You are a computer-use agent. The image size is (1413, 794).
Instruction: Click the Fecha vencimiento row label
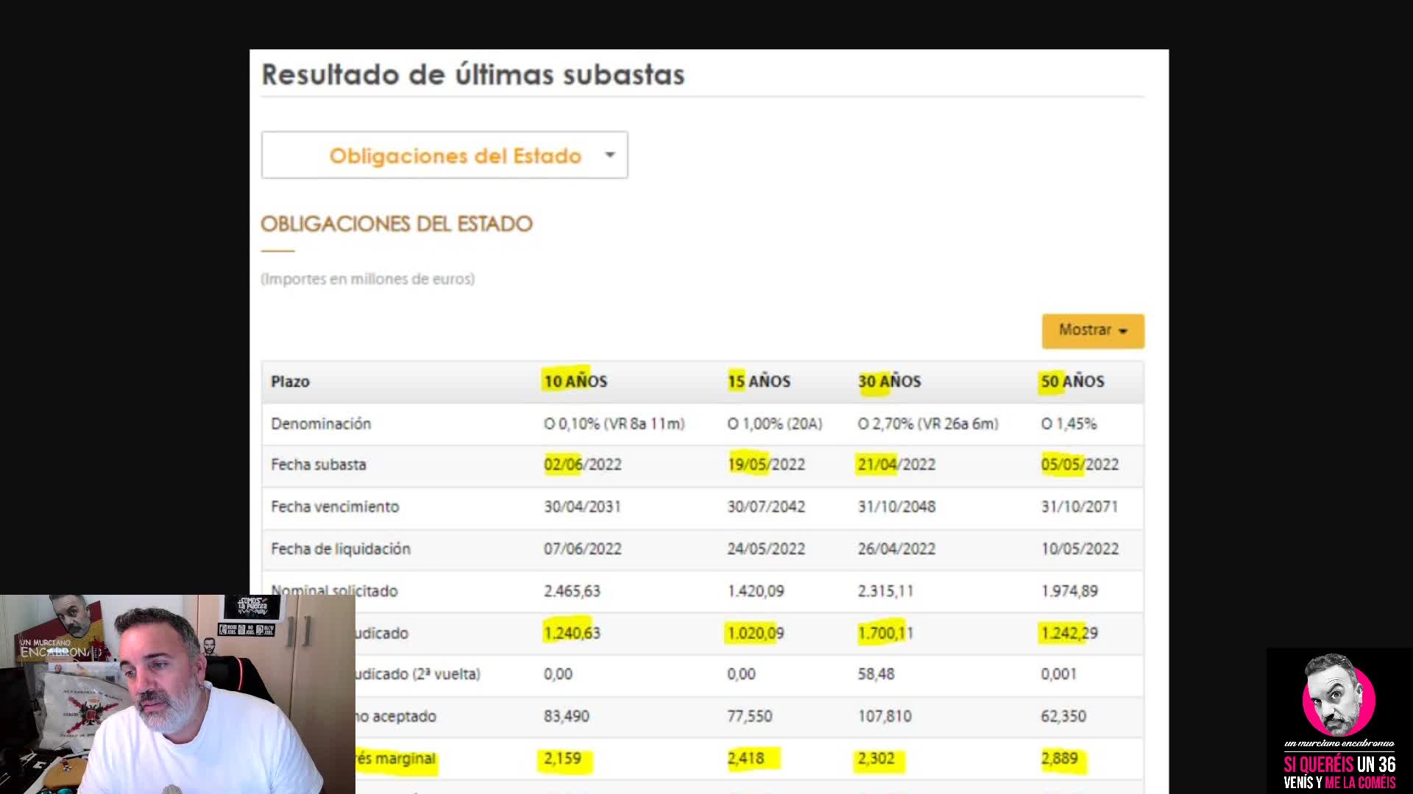[x=335, y=507]
